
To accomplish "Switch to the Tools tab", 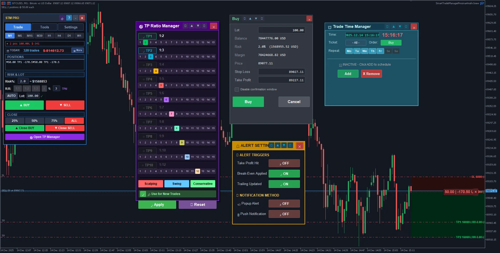I will click(x=44, y=27).
